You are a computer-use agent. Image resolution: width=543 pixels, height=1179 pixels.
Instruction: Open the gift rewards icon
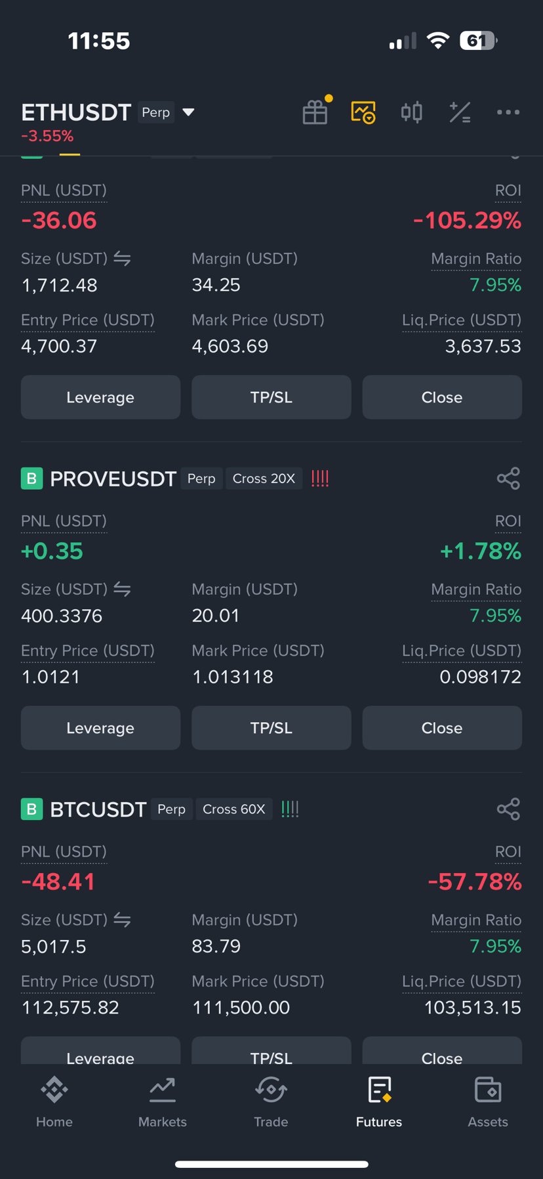click(x=315, y=112)
